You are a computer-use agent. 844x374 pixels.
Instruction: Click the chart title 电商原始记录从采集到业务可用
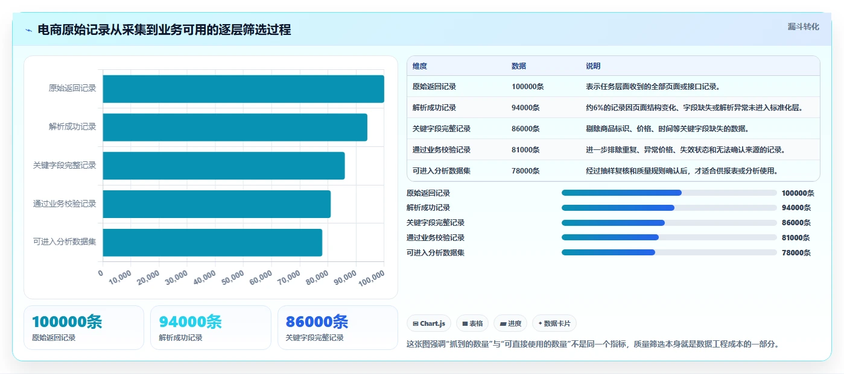pos(164,30)
